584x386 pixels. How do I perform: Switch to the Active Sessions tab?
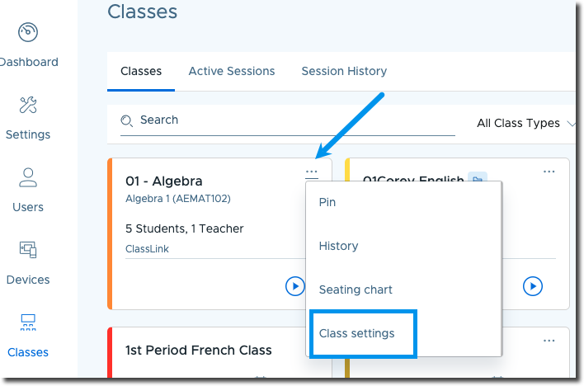pos(232,71)
